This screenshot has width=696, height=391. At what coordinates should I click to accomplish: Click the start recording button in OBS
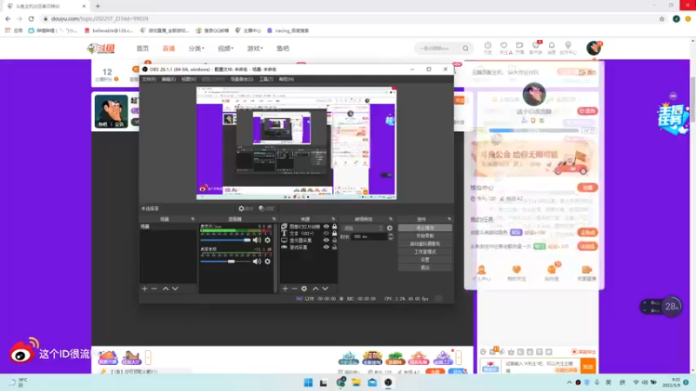(425, 235)
